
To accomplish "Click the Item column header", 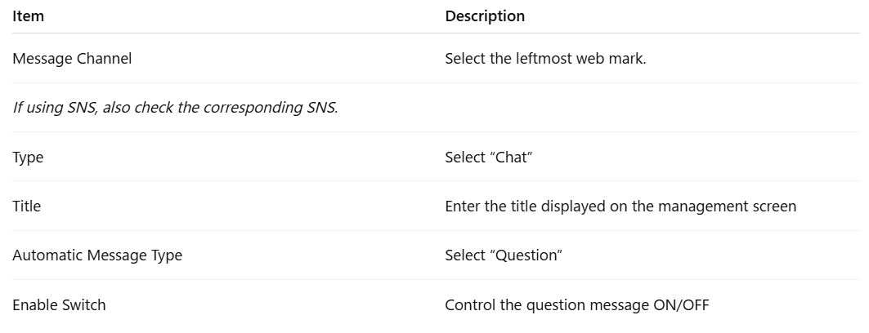I will click(29, 16).
